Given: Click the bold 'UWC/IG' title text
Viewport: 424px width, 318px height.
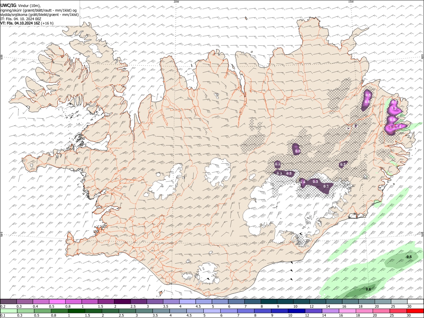Looking at the screenshot, I should click(8, 5).
